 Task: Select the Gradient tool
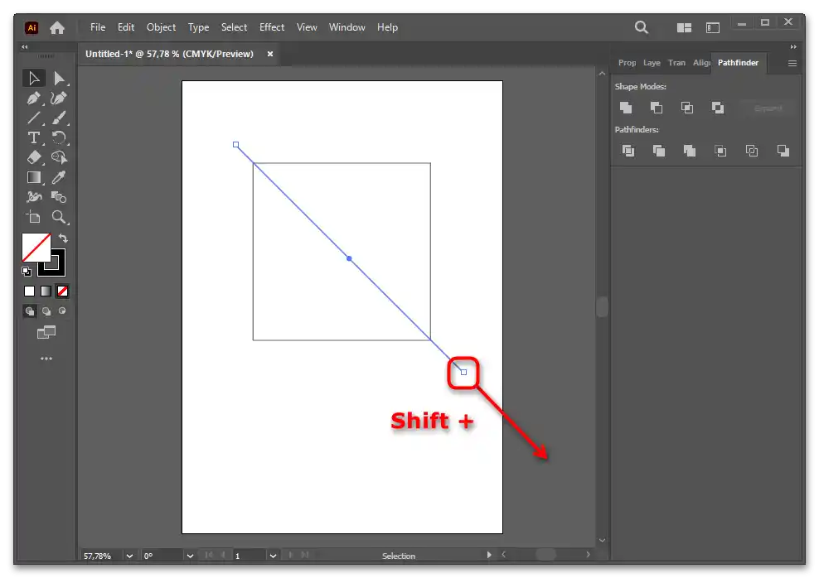(x=34, y=177)
